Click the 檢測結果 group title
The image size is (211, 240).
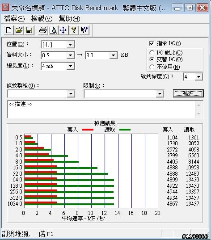[105, 123]
